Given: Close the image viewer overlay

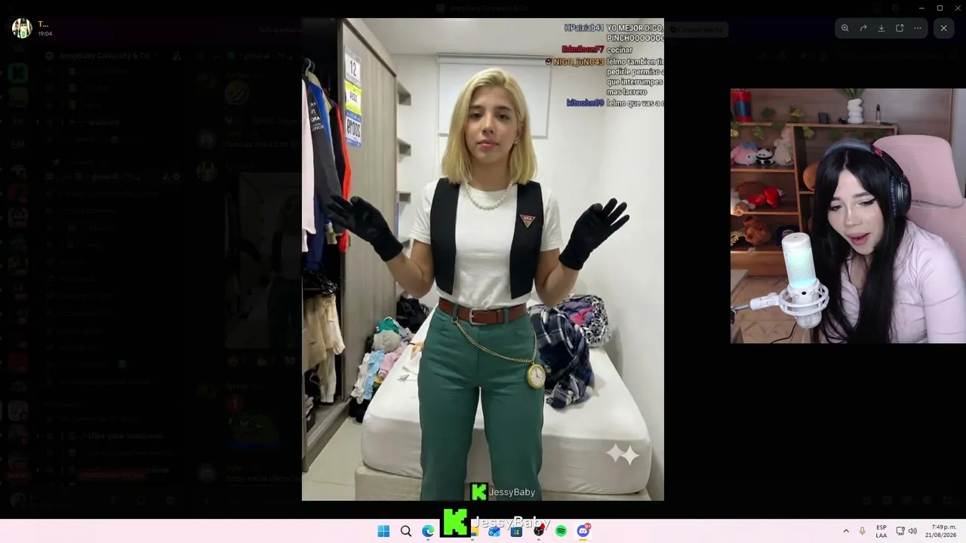Looking at the screenshot, I should click(x=943, y=28).
